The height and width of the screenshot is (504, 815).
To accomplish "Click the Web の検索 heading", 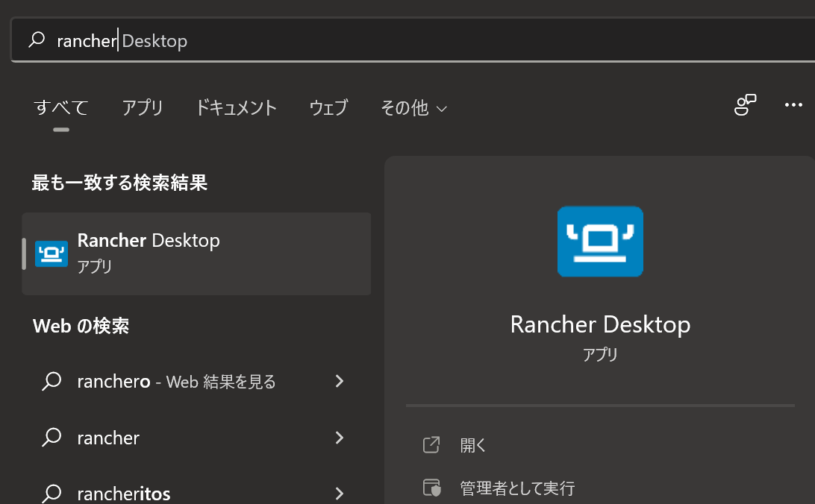I will 81,326.
